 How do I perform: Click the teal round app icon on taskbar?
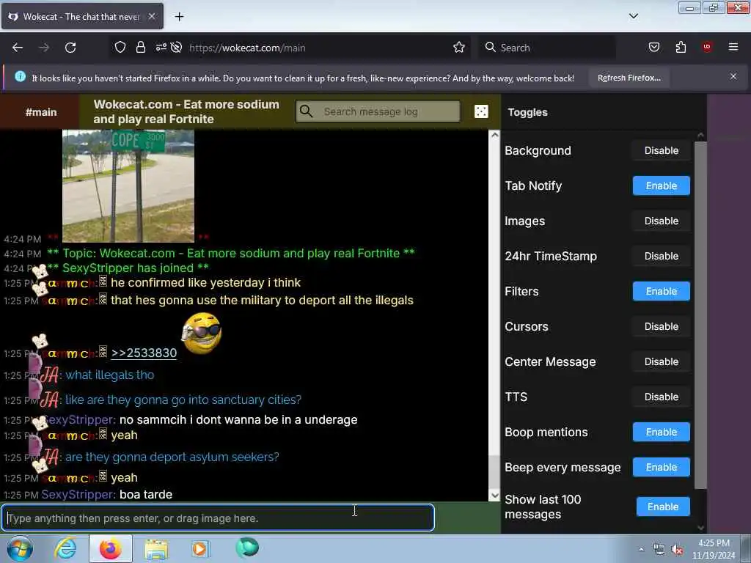247,548
